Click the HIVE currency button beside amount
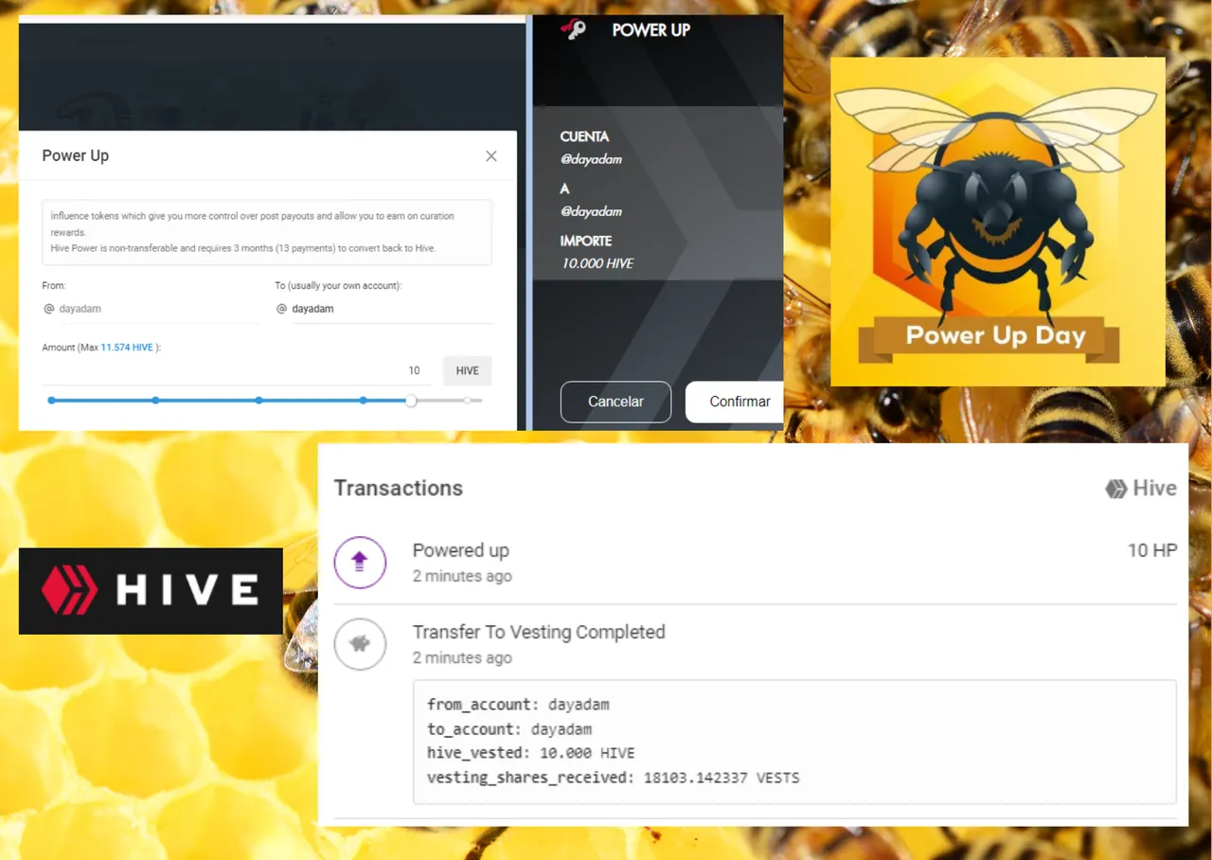 point(467,370)
